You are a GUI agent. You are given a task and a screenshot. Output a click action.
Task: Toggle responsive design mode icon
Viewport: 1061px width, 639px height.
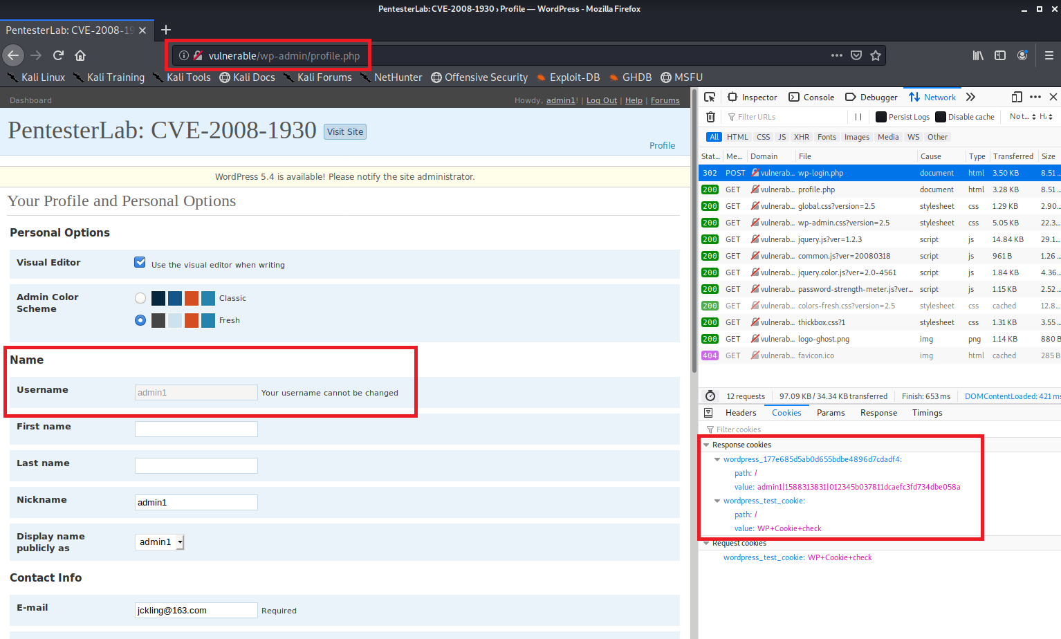tap(1017, 98)
